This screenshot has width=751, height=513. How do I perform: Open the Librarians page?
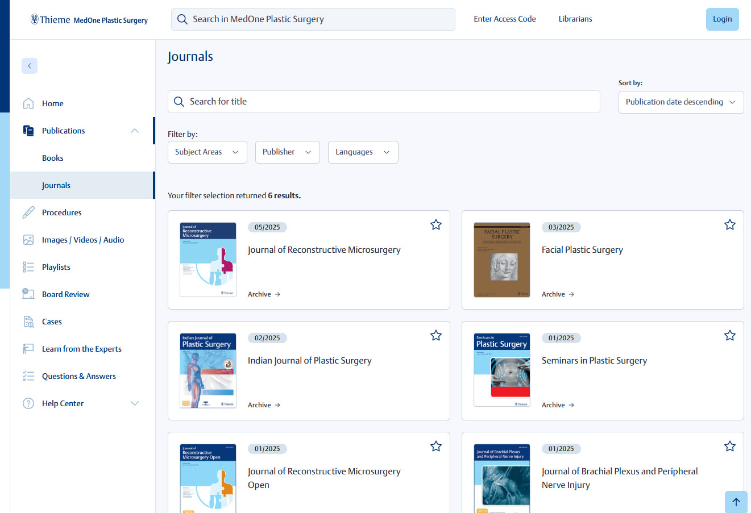pyautogui.click(x=575, y=19)
